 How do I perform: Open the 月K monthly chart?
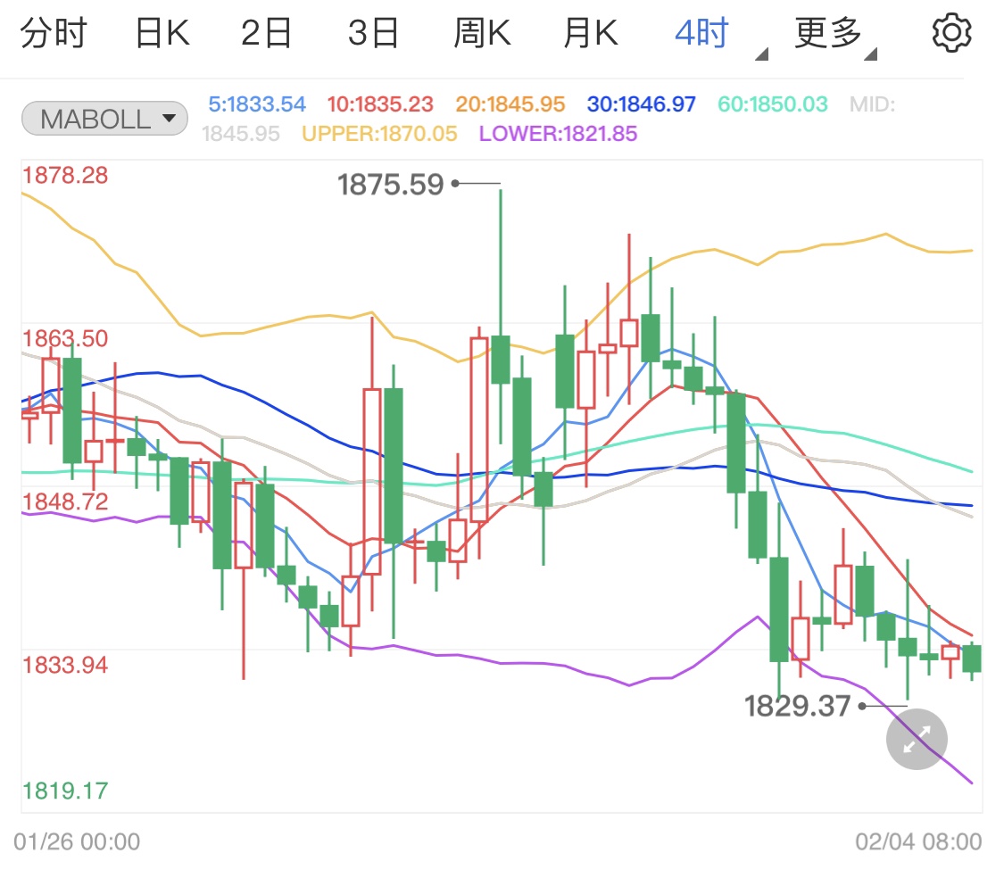point(589,31)
